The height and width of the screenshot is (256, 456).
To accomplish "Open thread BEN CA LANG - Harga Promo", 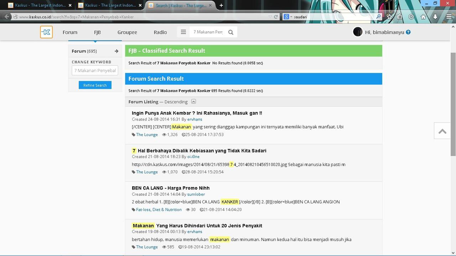I will [171, 188].
